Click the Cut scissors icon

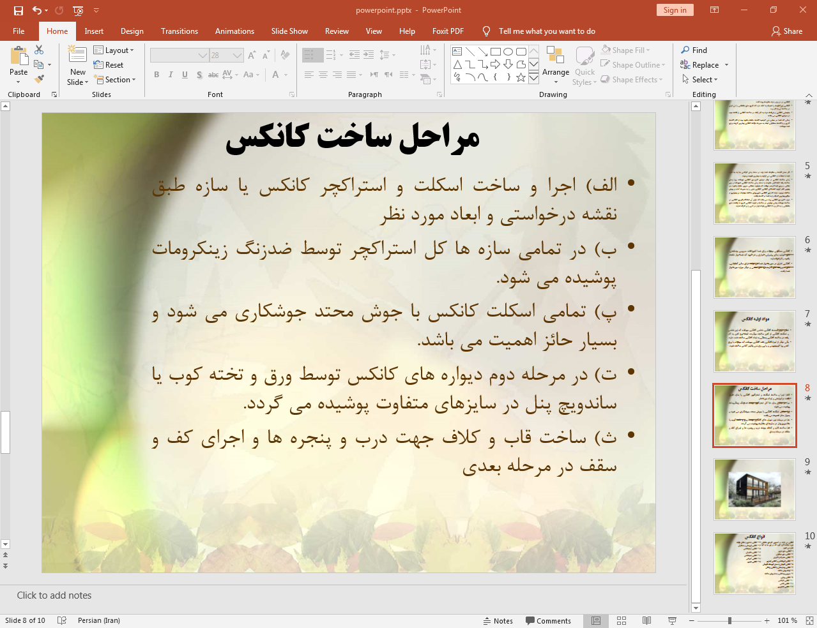(x=39, y=50)
